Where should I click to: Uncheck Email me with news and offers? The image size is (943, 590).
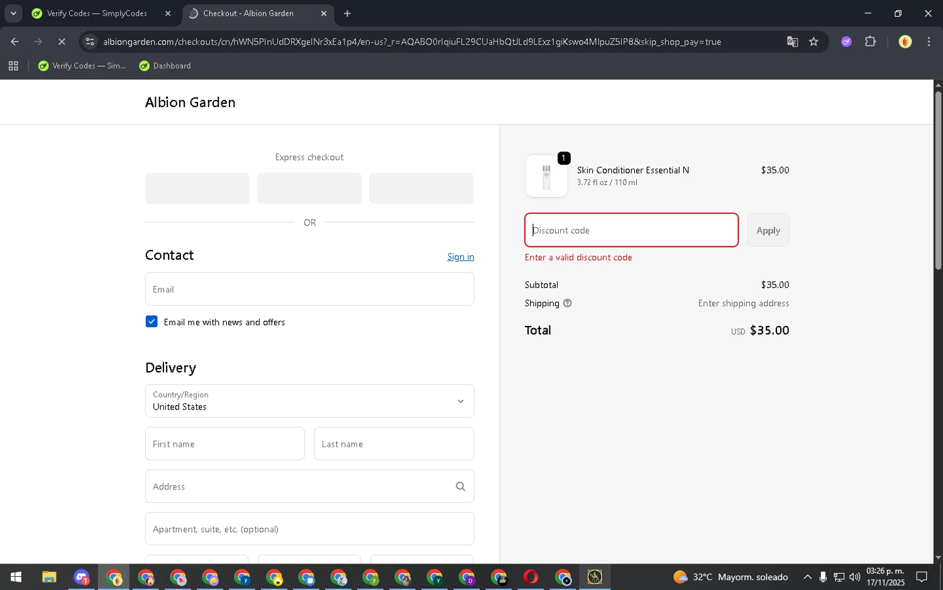tap(152, 321)
